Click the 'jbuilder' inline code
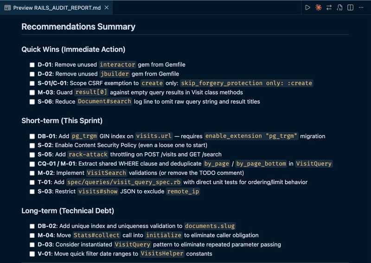The height and width of the screenshot is (263, 371). pos(115,74)
